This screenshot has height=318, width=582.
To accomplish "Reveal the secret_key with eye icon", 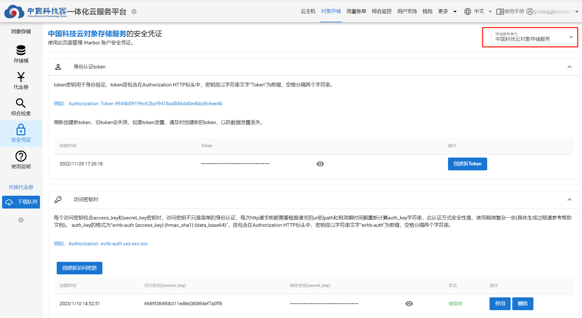I will (409, 304).
